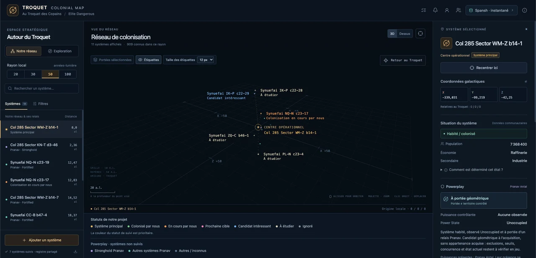
Task: Click the info circle icon in the header
Action: pos(525,10)
